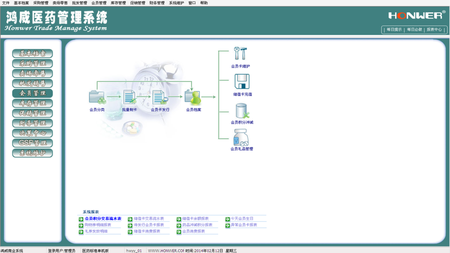This screenshot has width=450, height=253.
Task: Open 每日必做 in the header
Action: 414,30
